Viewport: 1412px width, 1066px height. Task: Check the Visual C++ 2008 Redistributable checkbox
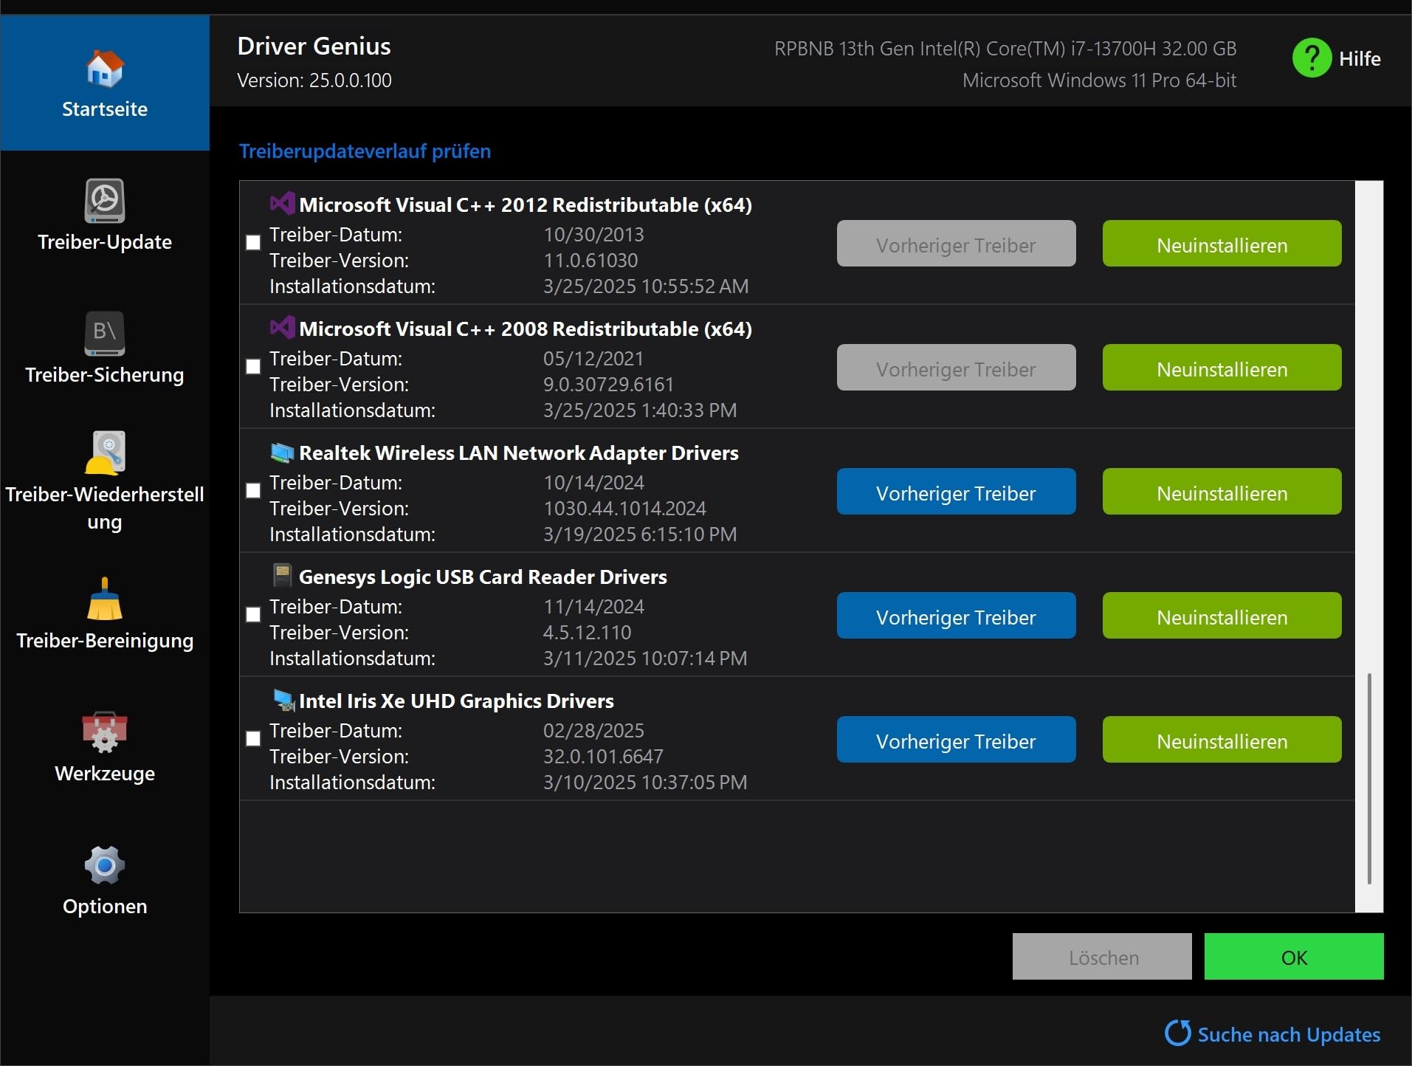point(253,366)
